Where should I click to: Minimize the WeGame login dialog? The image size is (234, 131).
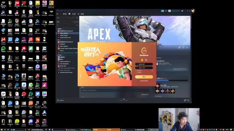point(152,44)
